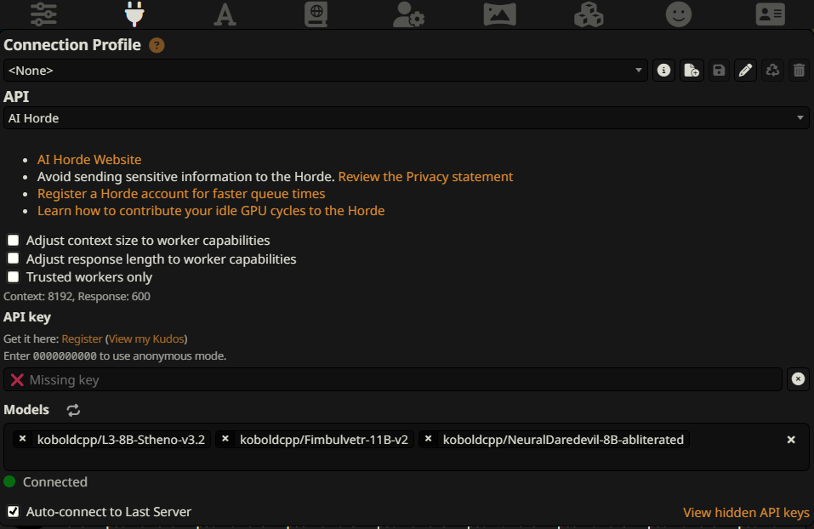
Task: Open the AI Response Configuration sliders panel
Action: [43, 14]
